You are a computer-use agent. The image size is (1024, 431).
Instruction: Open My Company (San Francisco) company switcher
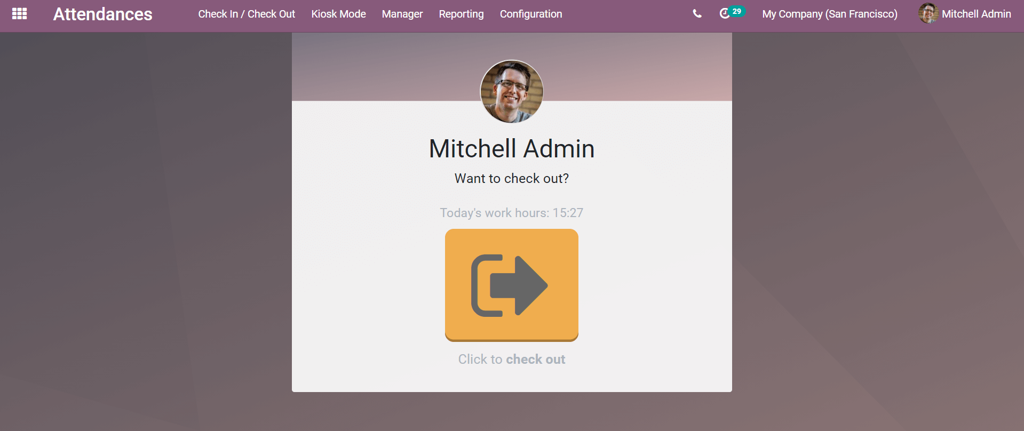click(x=830, y=14)
